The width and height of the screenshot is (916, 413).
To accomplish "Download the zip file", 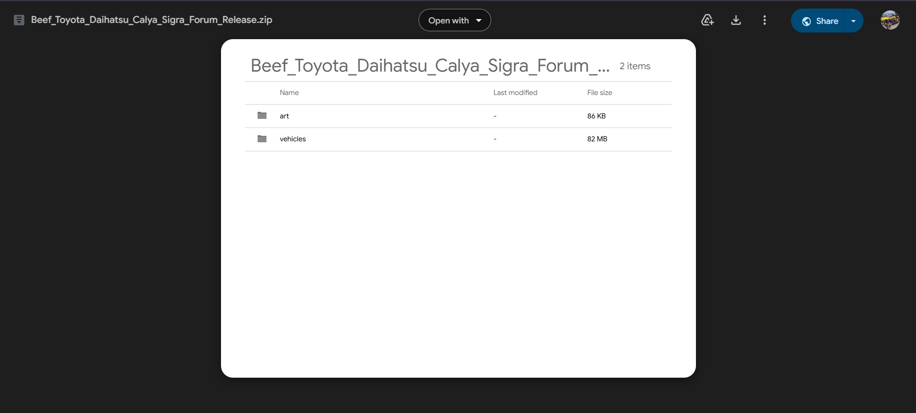I will coord(736,20).
